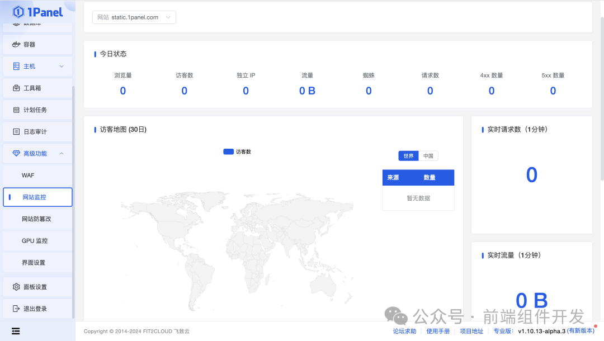
Task: Open 网站防篡改 (Tamper Protection) menu item
Action: tap(37, 219)
